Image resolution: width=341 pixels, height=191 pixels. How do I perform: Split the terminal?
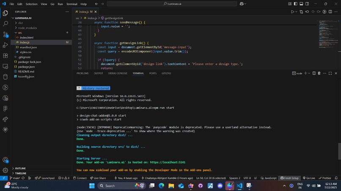click(314, 73)
